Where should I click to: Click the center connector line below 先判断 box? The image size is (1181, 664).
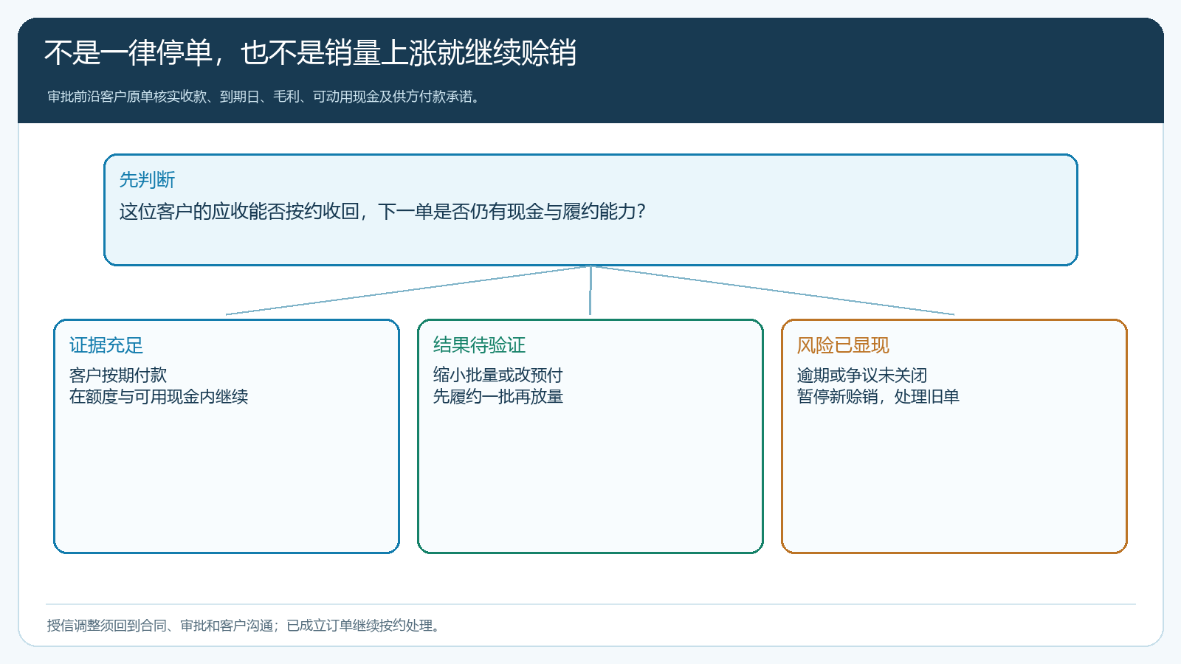click(x=590, y=291)
